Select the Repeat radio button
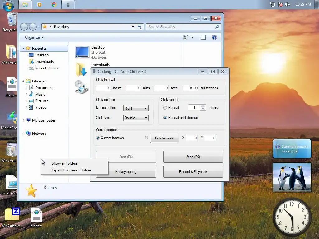Viewport: 319px width, 239px height. point(165,108)
